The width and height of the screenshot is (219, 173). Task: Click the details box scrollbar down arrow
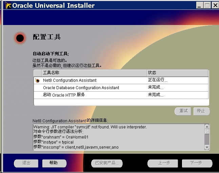pyautogui.click(x=207, y=147)
